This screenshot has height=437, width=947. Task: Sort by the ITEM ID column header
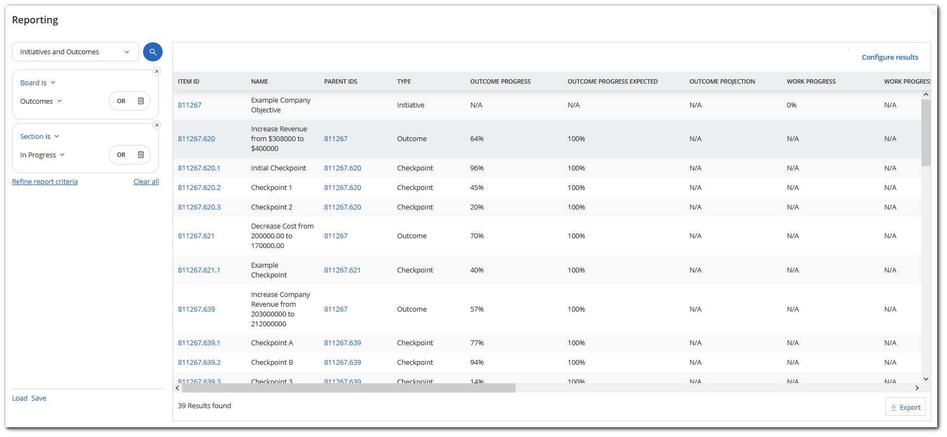click(189, 81)
